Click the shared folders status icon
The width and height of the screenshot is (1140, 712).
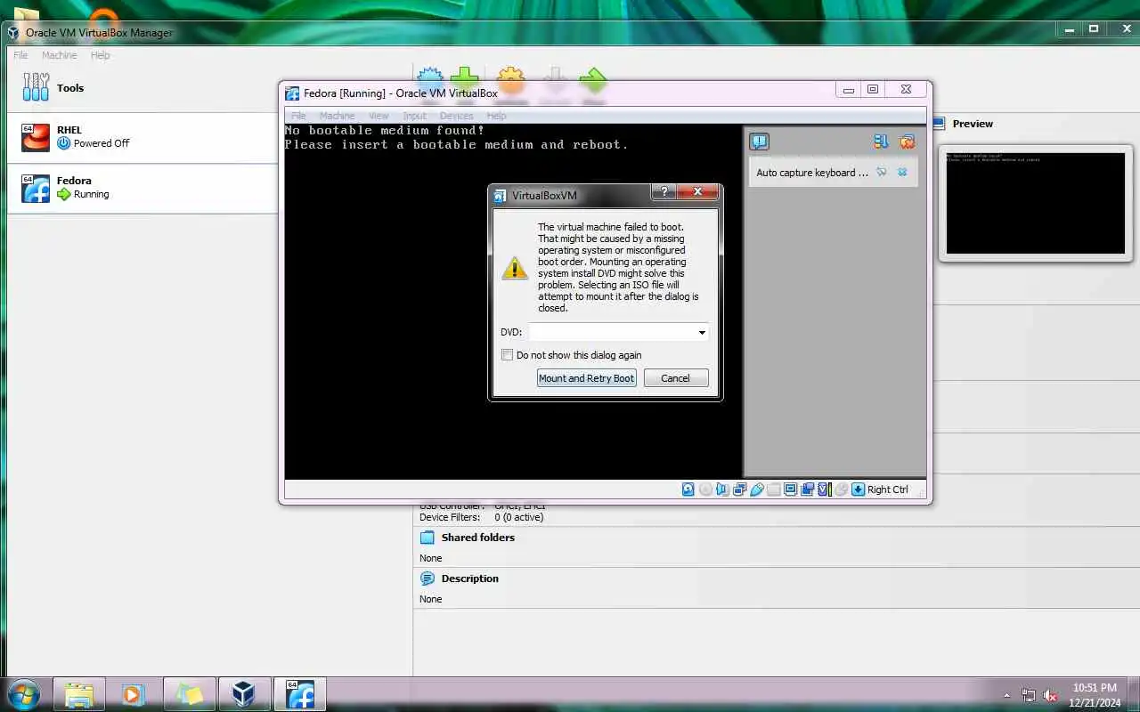(x=773, y=489)
